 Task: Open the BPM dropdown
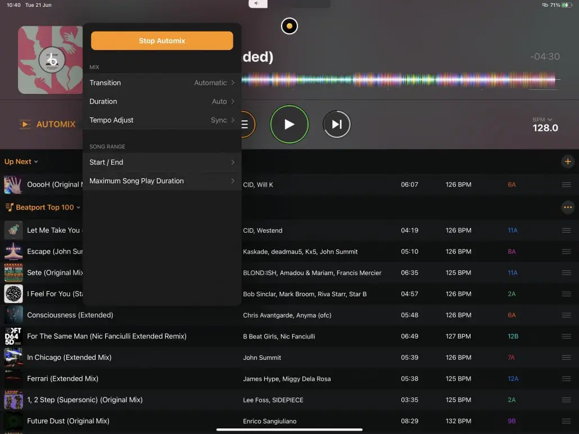(542, 119)
